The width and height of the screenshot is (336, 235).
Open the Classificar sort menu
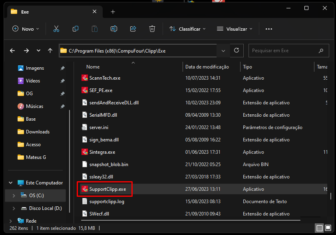(x=187, y=29)
